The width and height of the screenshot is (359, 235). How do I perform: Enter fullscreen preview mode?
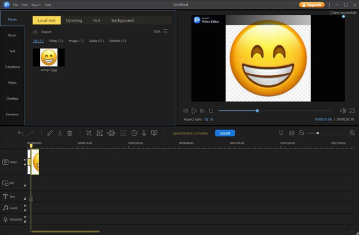pyautogui.click(x=352, y=111)
